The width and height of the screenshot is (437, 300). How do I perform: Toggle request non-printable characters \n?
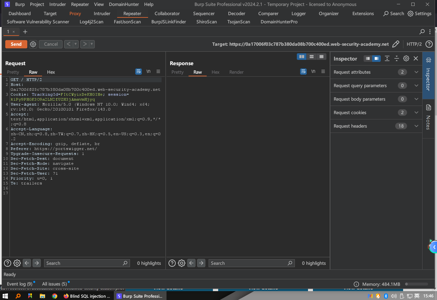(x=148, y=71)
